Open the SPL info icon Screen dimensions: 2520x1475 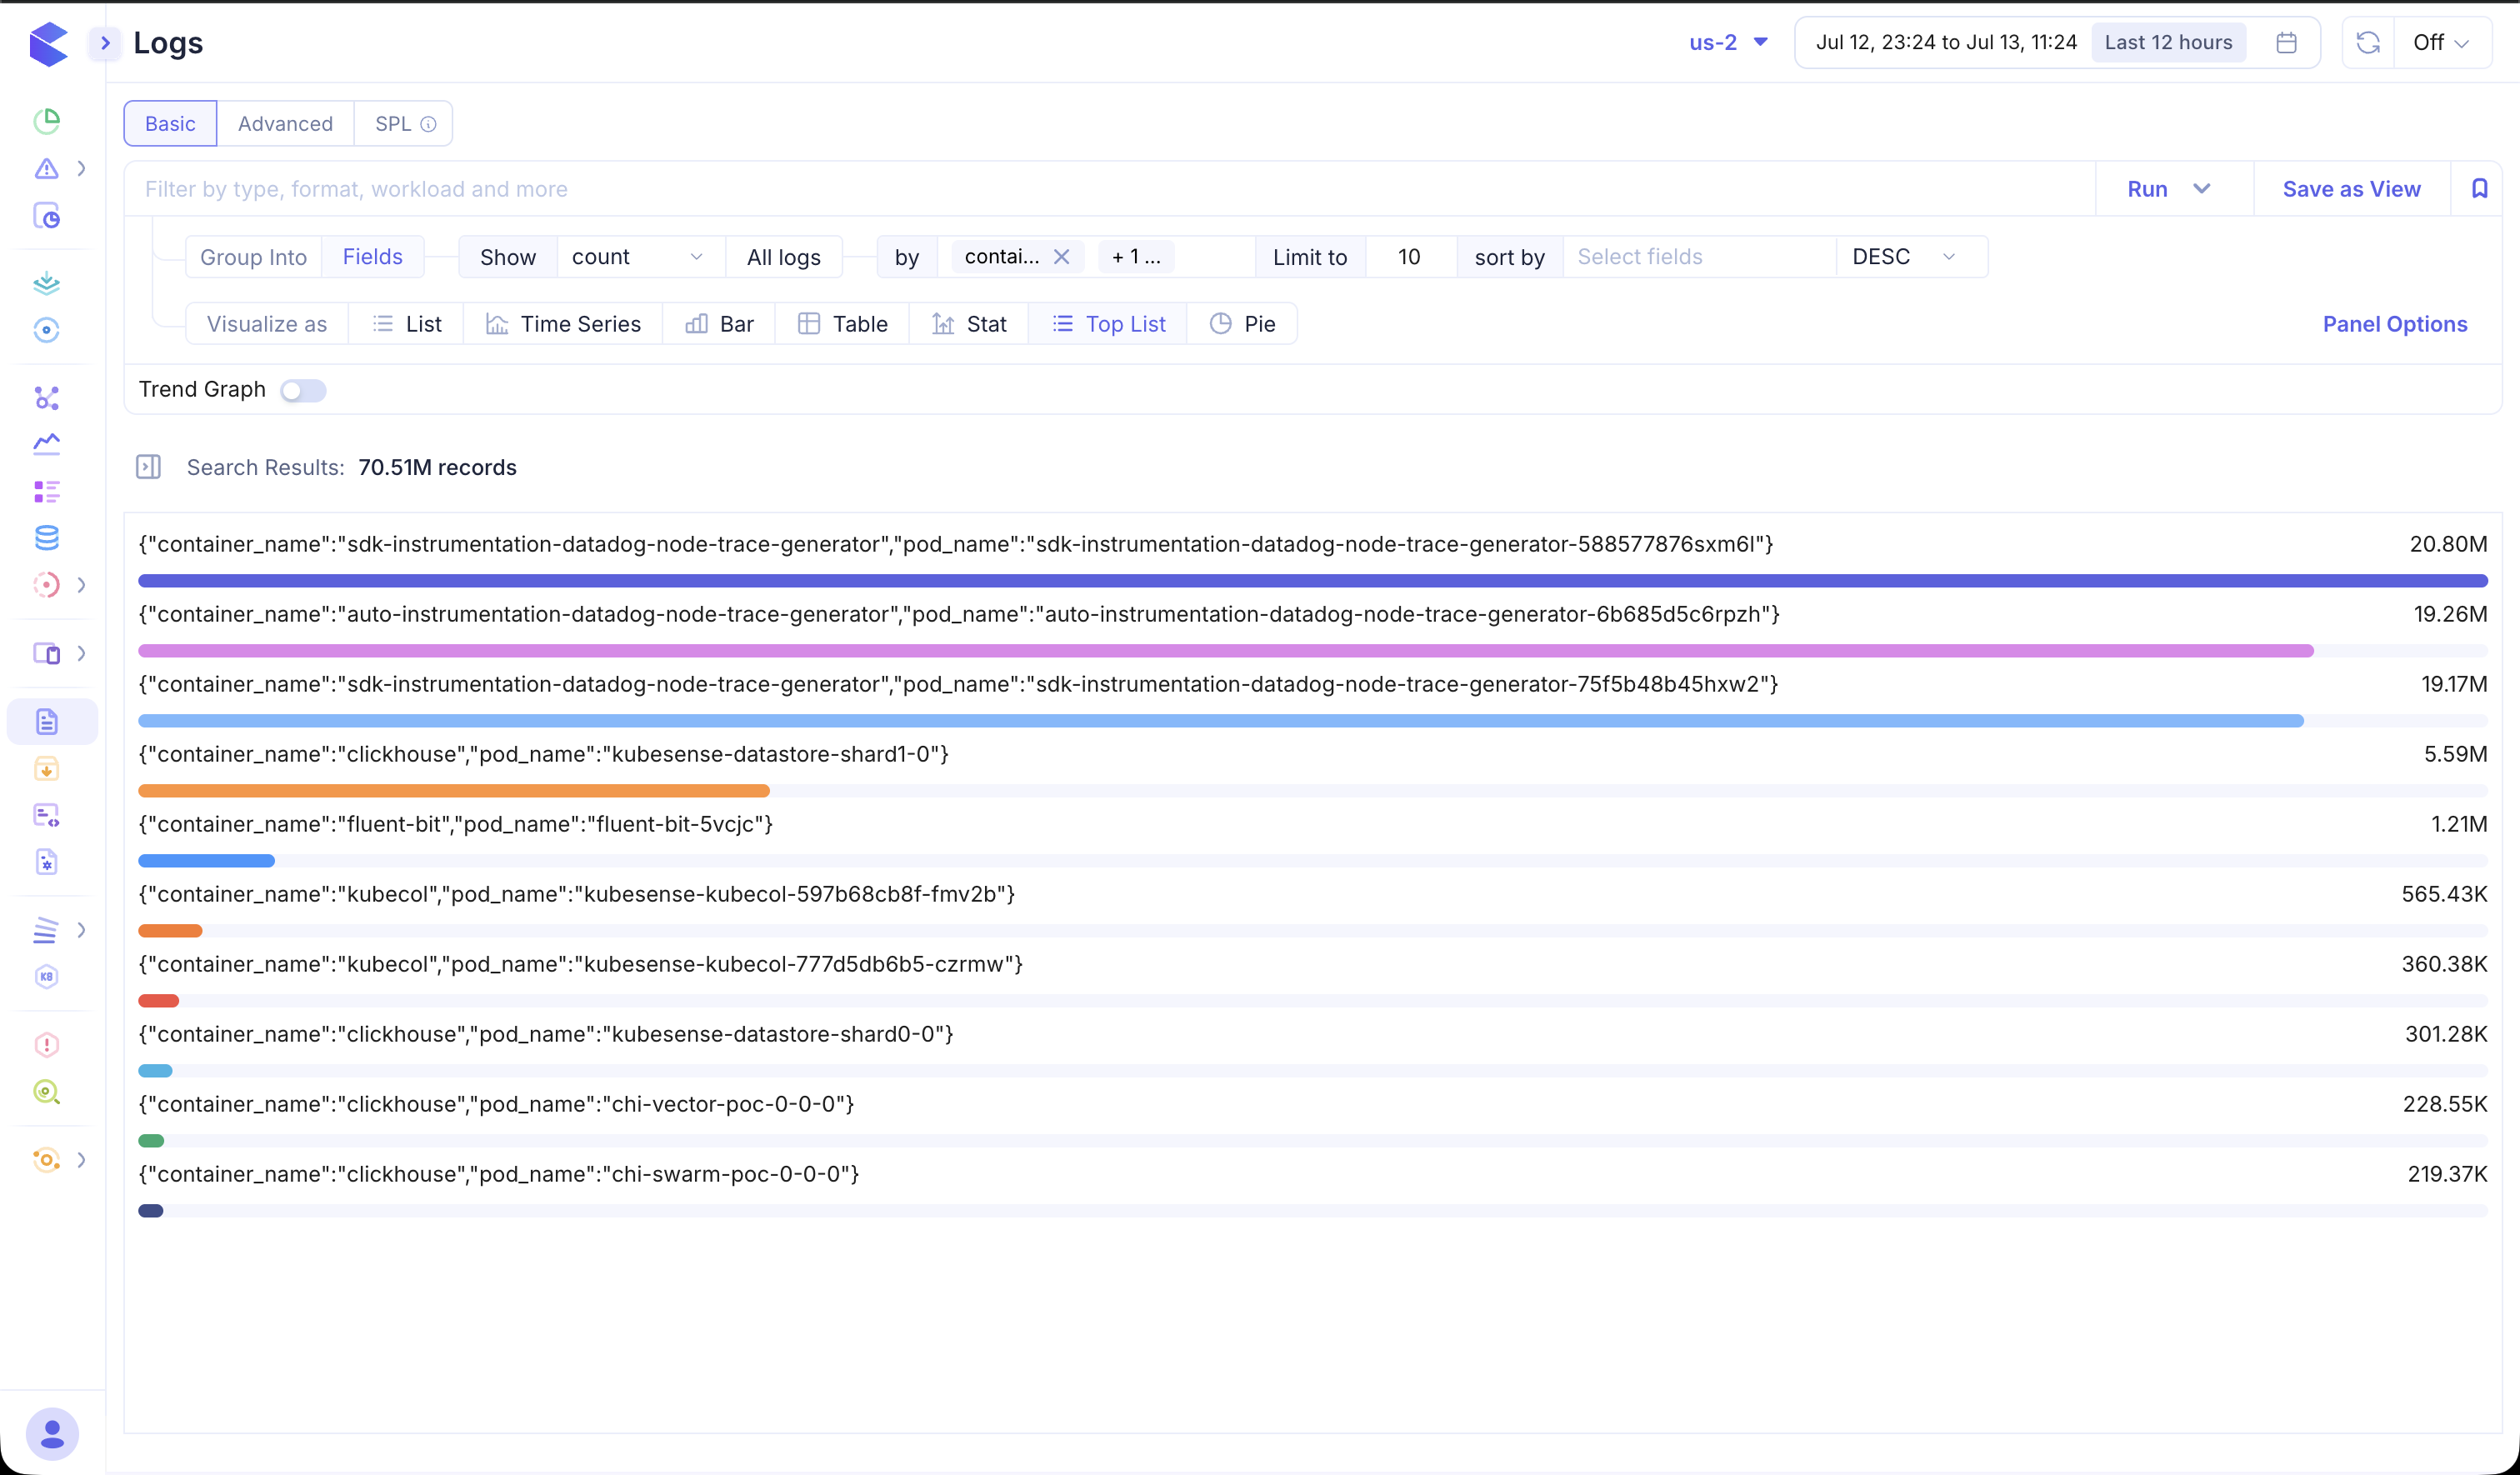428,124
